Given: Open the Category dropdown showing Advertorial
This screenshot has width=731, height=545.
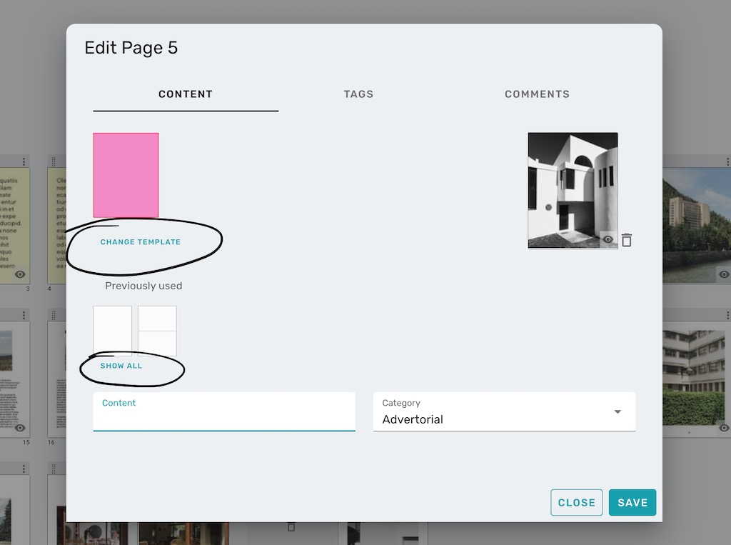Looking at the screenshot, I should (617, 412).
